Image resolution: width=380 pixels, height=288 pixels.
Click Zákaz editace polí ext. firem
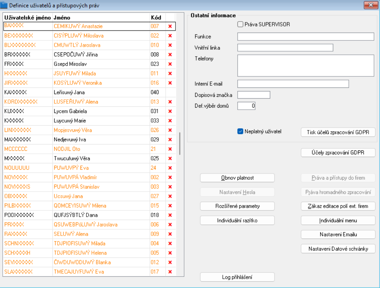coord(338,206)
